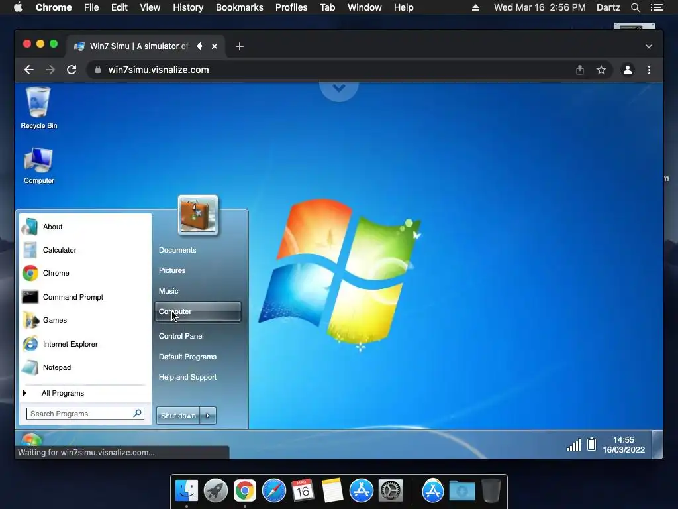Open Chrome three-dot menu

tap(649, 70)
